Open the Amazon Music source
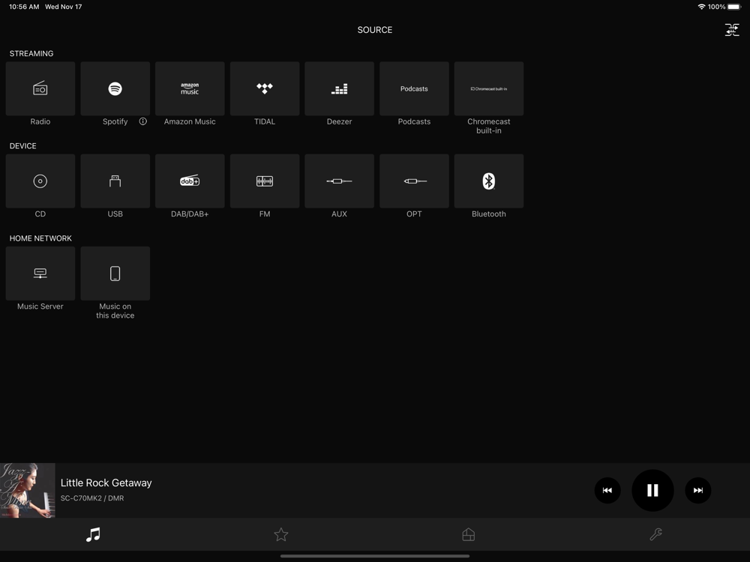The image size is (750, 562). [190, 88]
